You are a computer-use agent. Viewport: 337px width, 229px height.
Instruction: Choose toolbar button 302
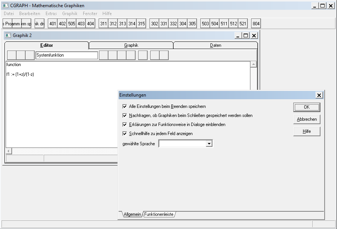(154, 24)
